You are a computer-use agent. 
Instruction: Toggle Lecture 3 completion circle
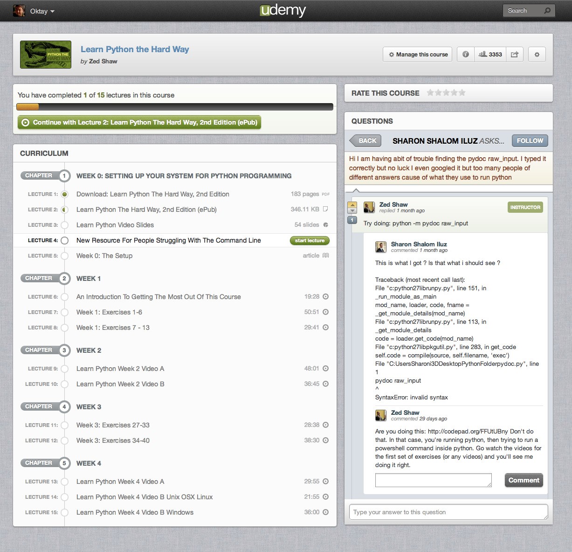pyautogui.click(x=65, y=225)
